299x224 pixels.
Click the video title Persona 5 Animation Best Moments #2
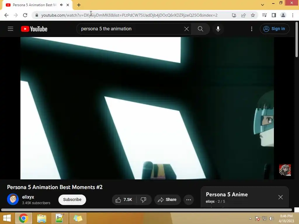tap(55, 187)
